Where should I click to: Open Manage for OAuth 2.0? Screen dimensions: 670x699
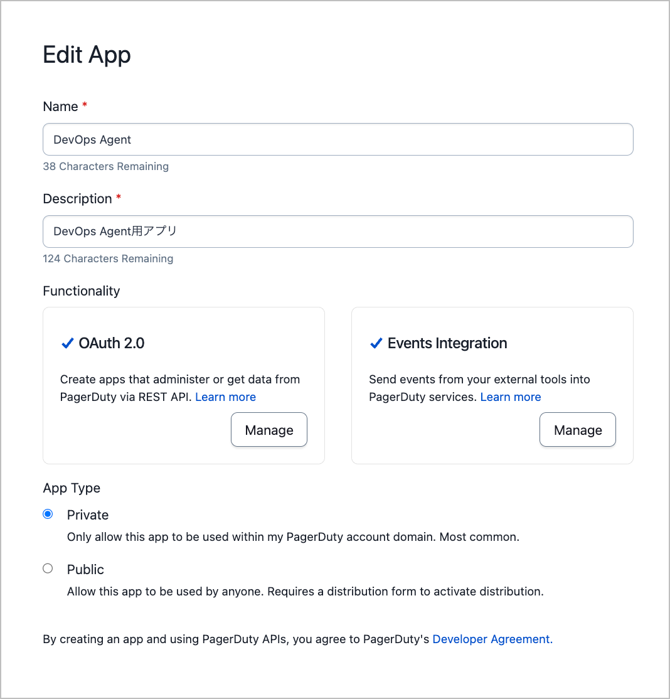pyautogui.click(x=269, y=430)
